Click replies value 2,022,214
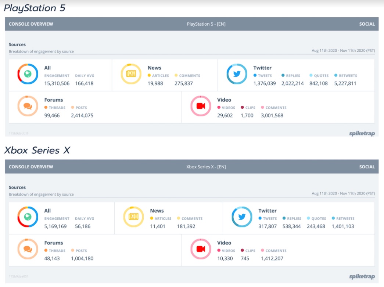This screenshot has width=384, height=287. 293,83
